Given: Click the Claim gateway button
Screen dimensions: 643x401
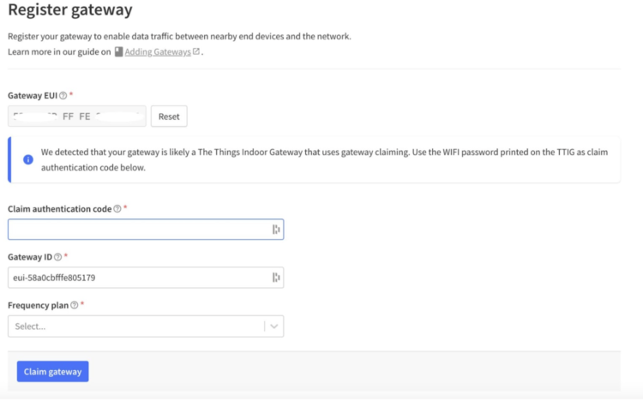Looking at the screenshot, I should (x=52, y=372).
